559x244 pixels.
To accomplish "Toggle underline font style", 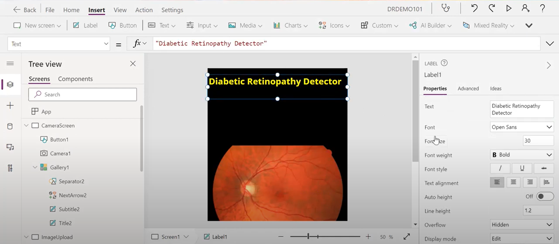I will point(522,168).
